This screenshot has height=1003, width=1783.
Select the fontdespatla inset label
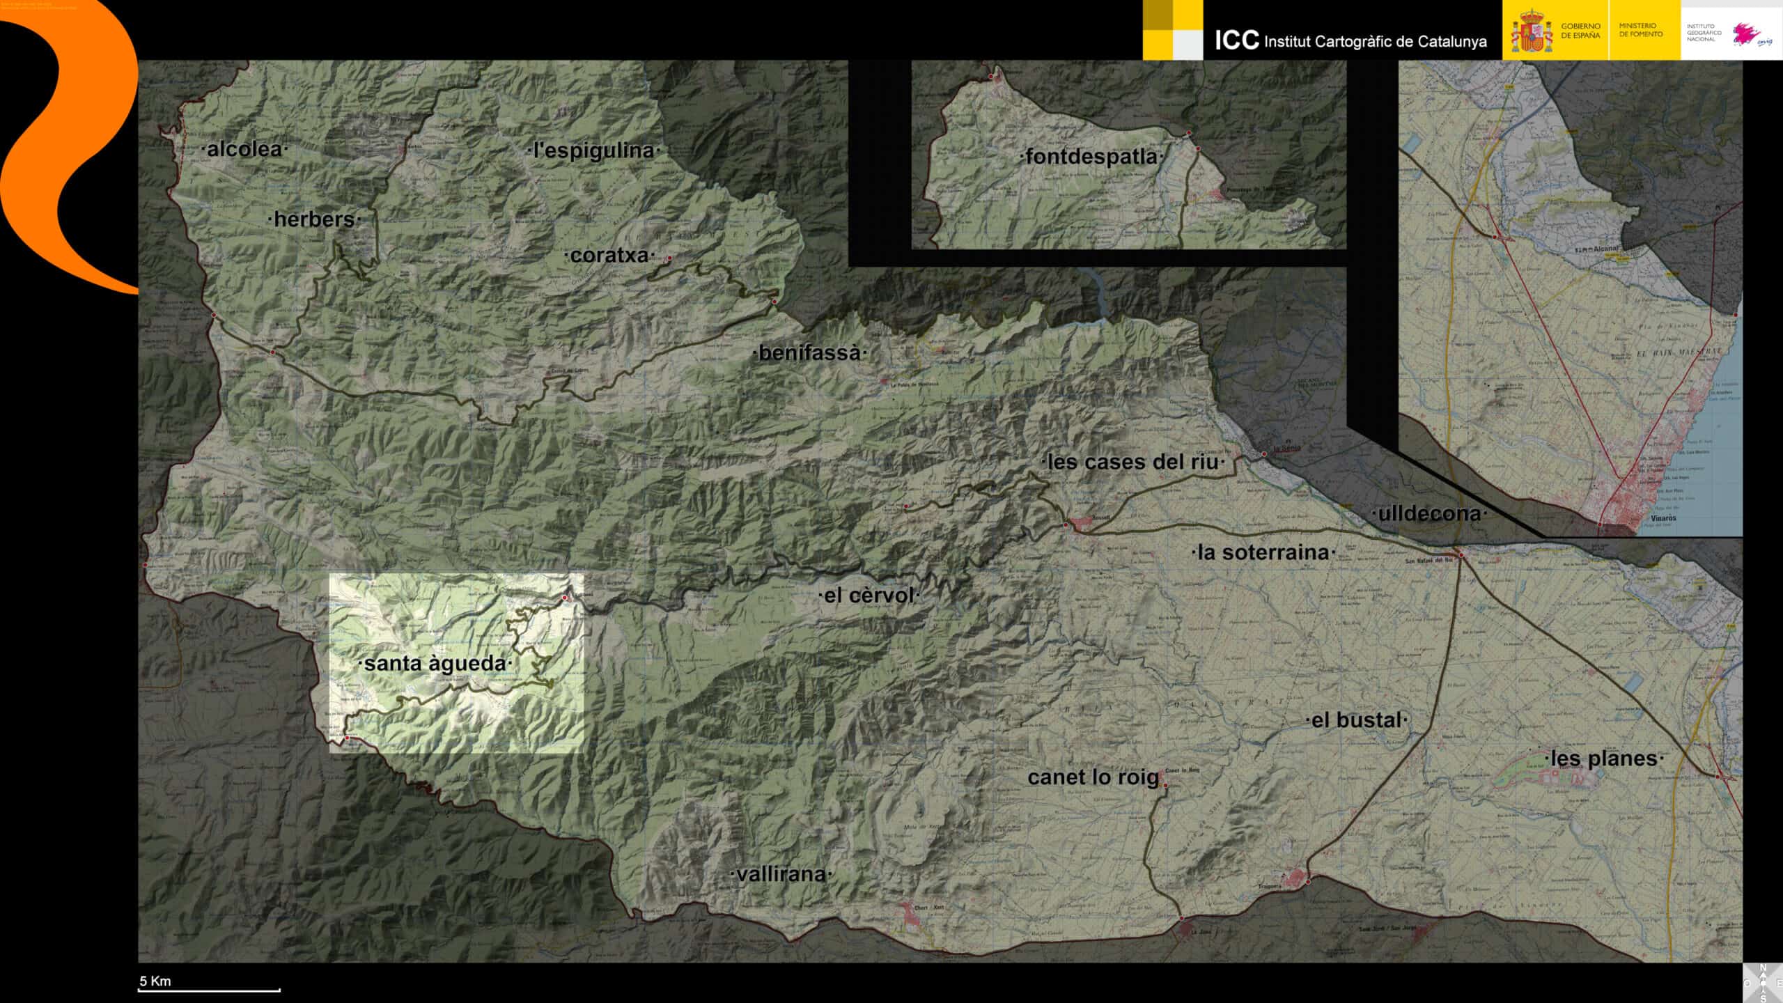point(1091,157)
